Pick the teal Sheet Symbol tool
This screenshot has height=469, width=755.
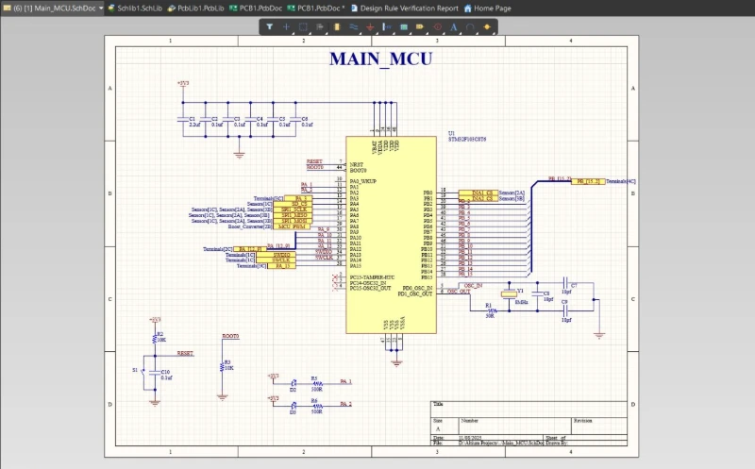(405, 26)
